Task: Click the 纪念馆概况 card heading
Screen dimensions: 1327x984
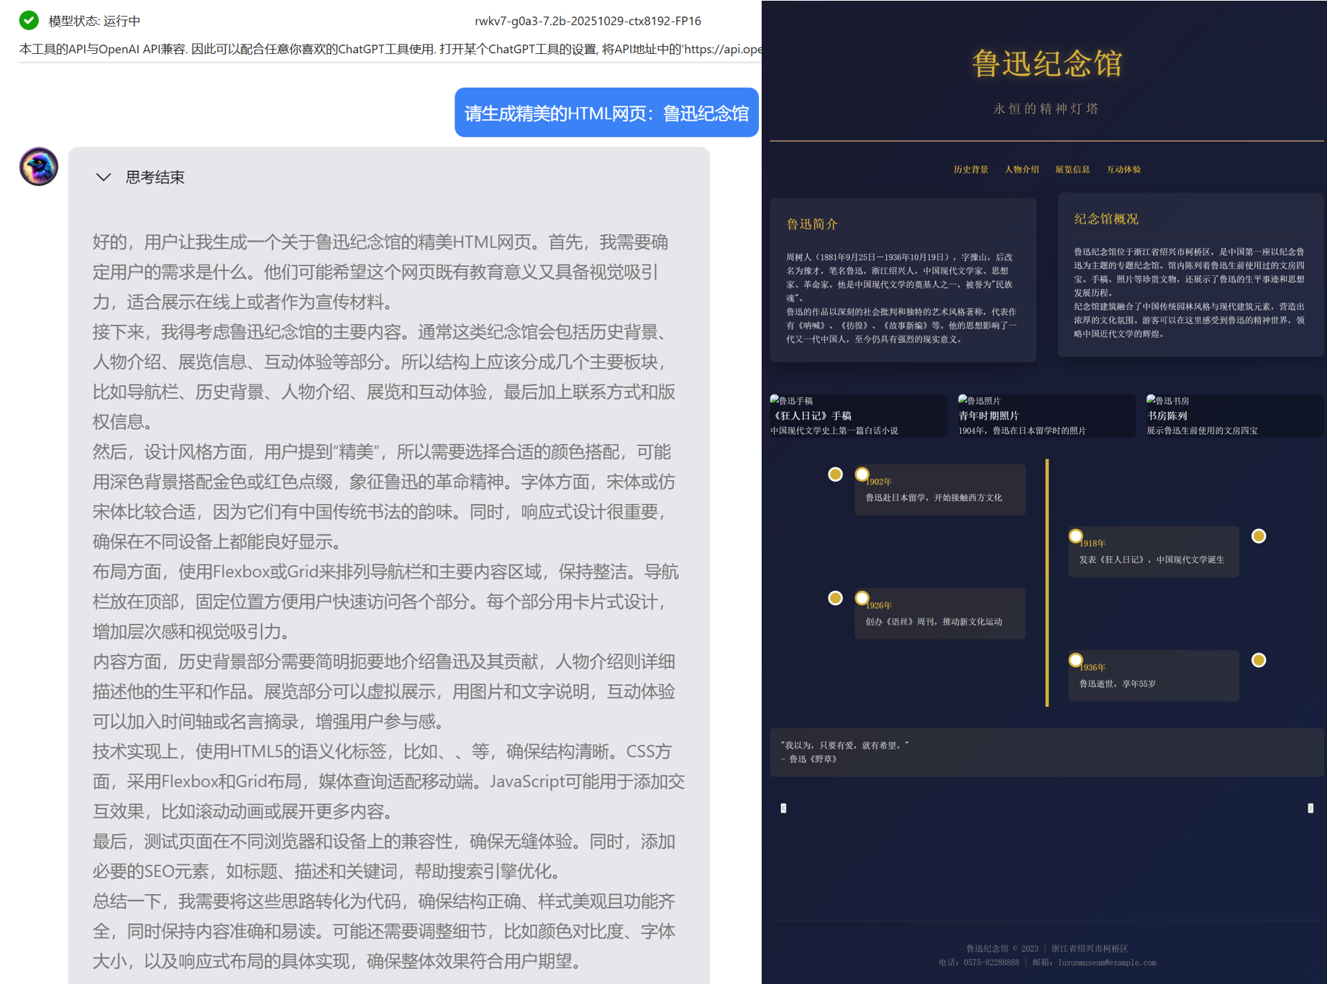Action: point(1106,219)
